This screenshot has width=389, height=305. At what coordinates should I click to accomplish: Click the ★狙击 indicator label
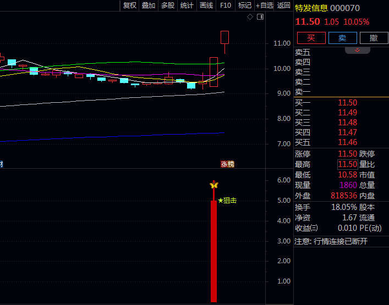[x=227, y=201]
